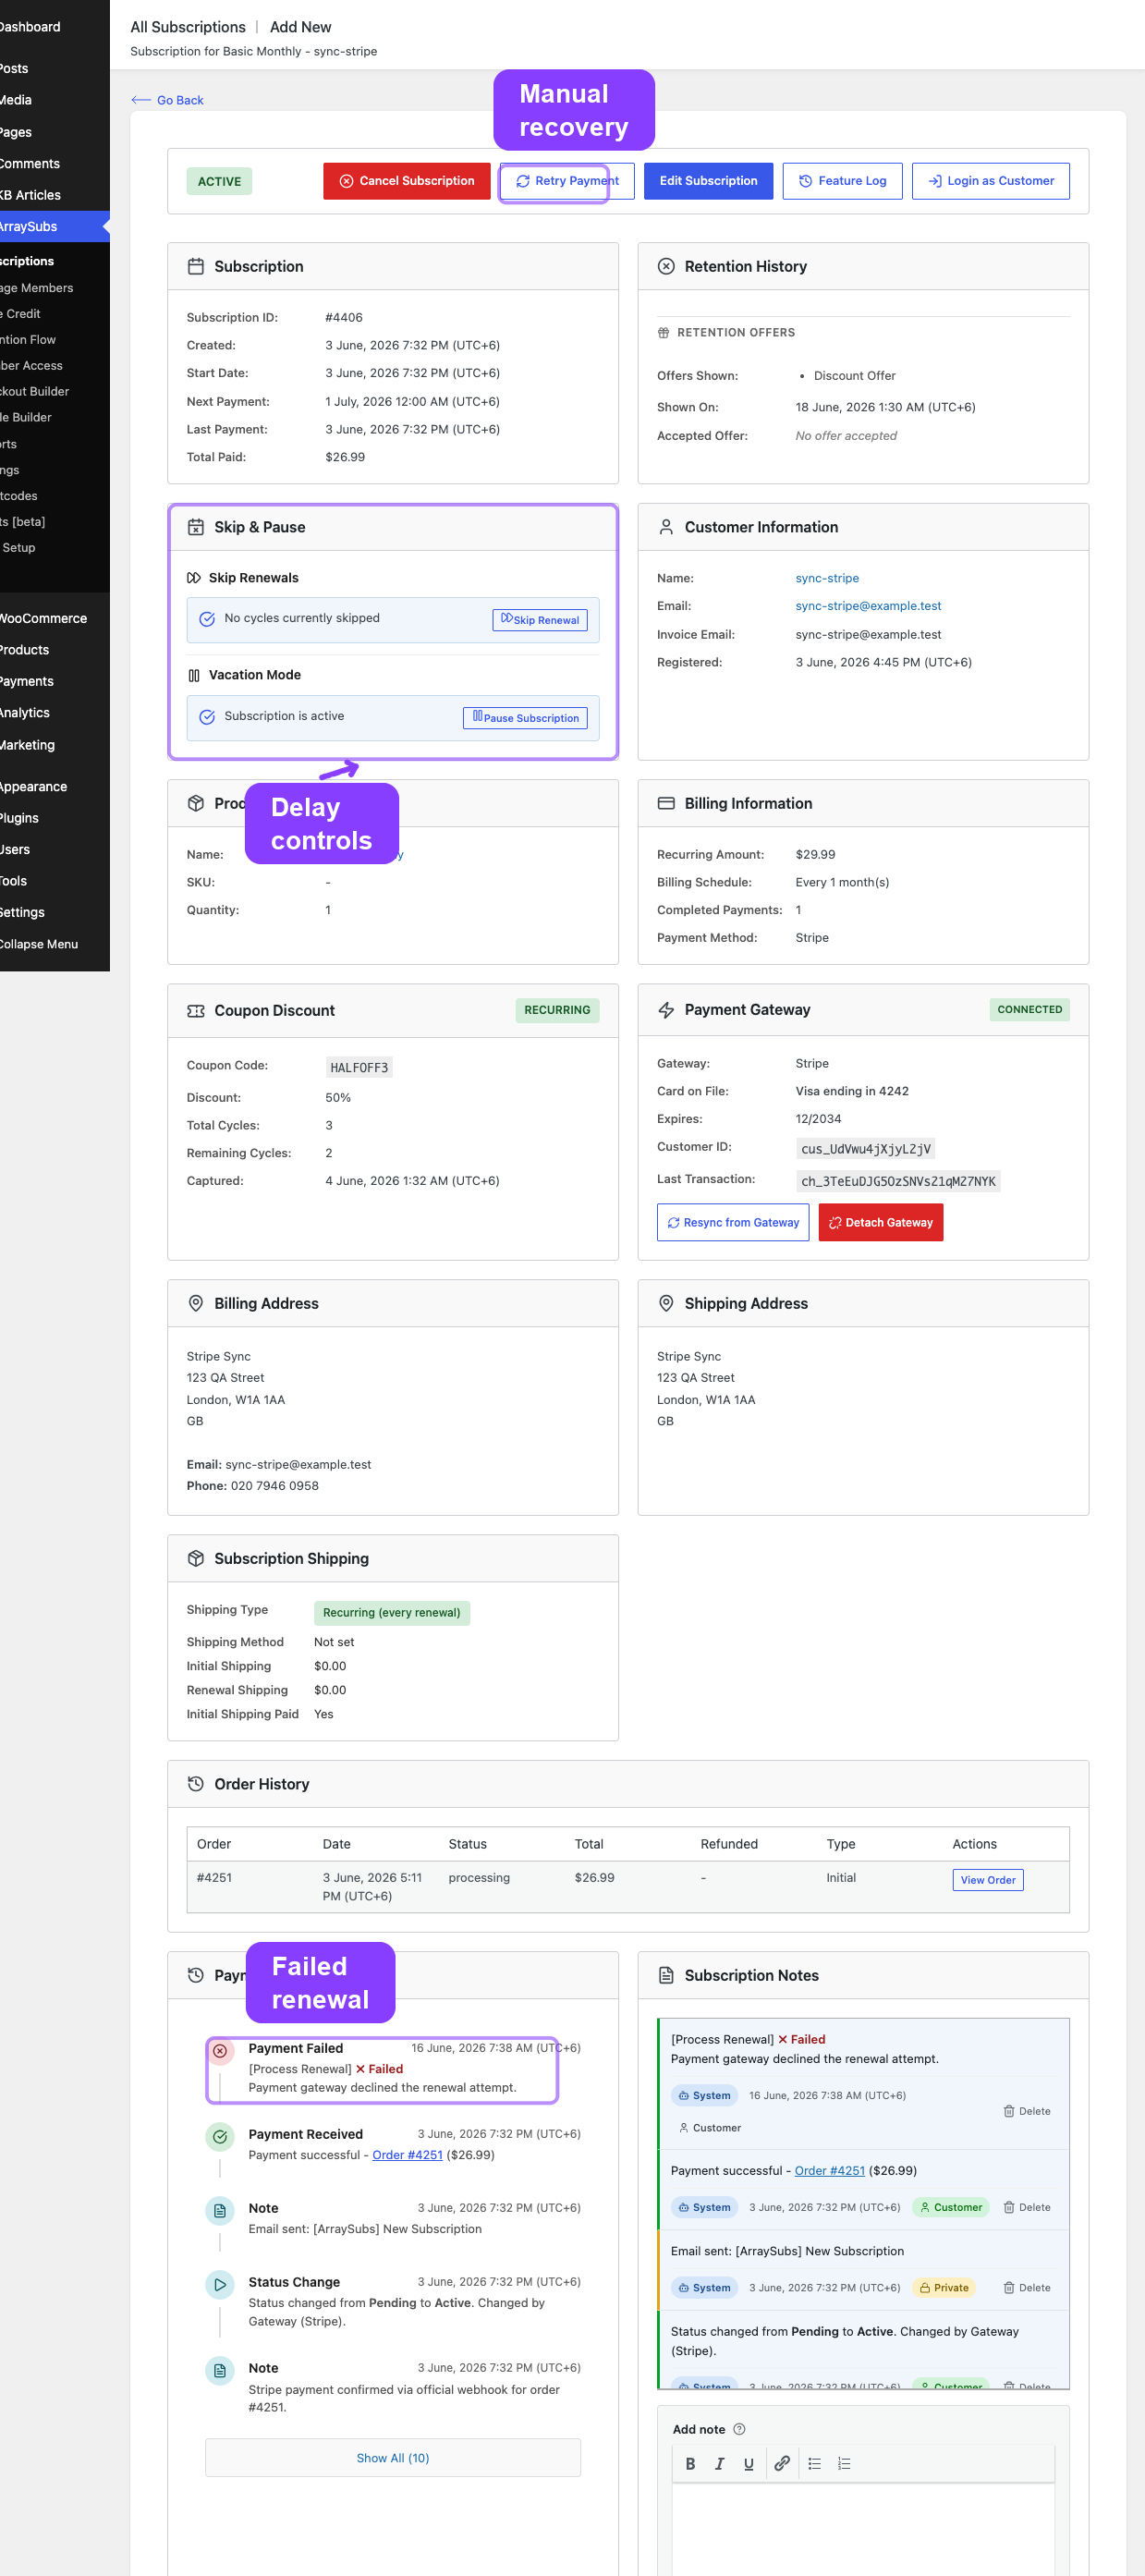This screenshot has height=2576, width=1145.
Task: Click View Order for order #4251
Action: [x=988, y=1880]
